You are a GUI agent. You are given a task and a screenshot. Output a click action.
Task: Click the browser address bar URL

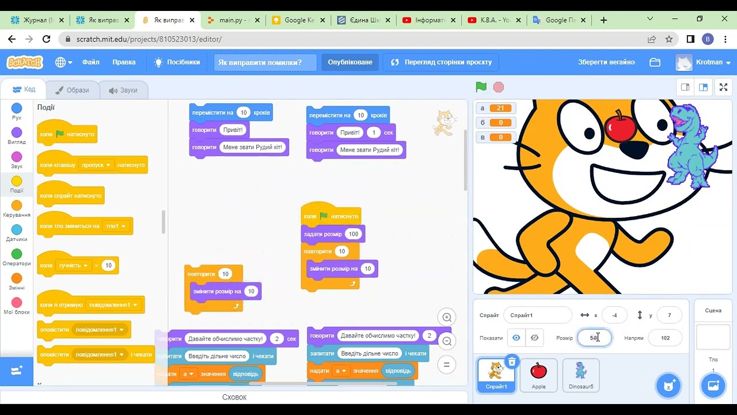[149, 39]
